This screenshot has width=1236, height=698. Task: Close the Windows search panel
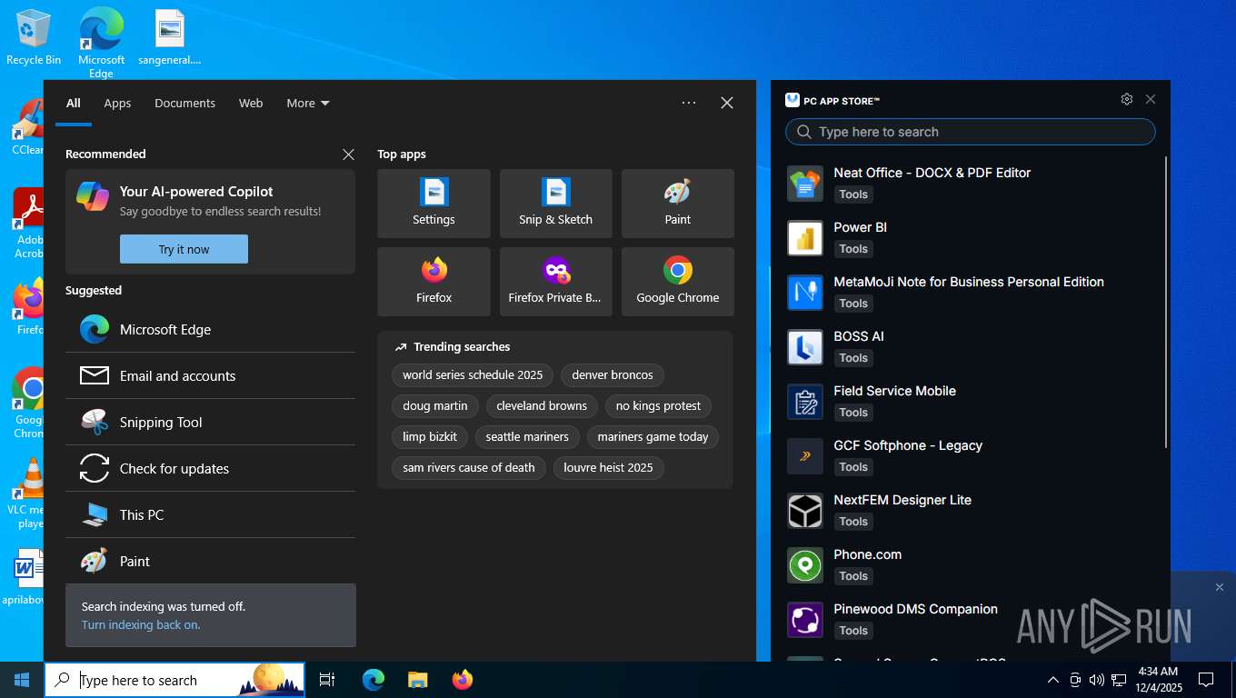click(727, 103)
